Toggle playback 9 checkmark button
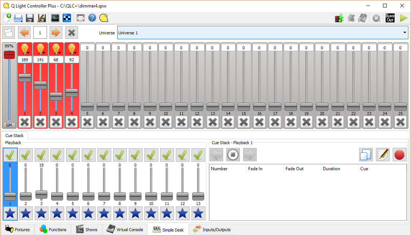Image resolution: width=411 pixels, height=236 pixels. coord(136,155)
